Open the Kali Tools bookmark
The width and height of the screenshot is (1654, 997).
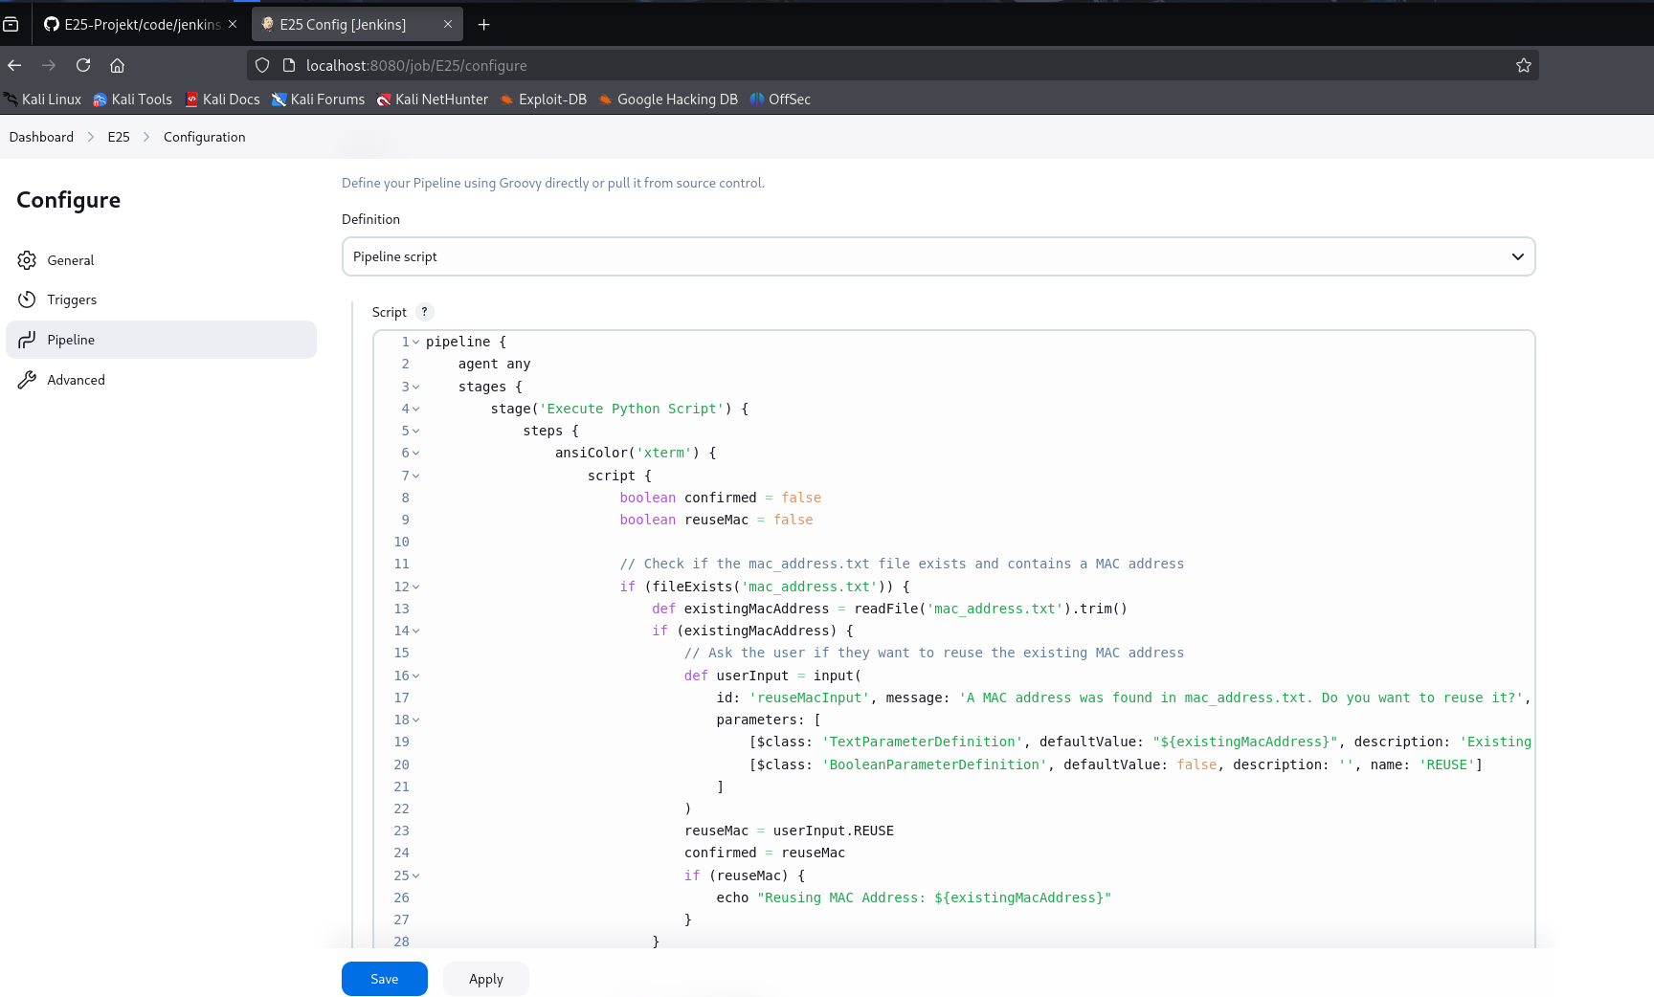(132, 100)
